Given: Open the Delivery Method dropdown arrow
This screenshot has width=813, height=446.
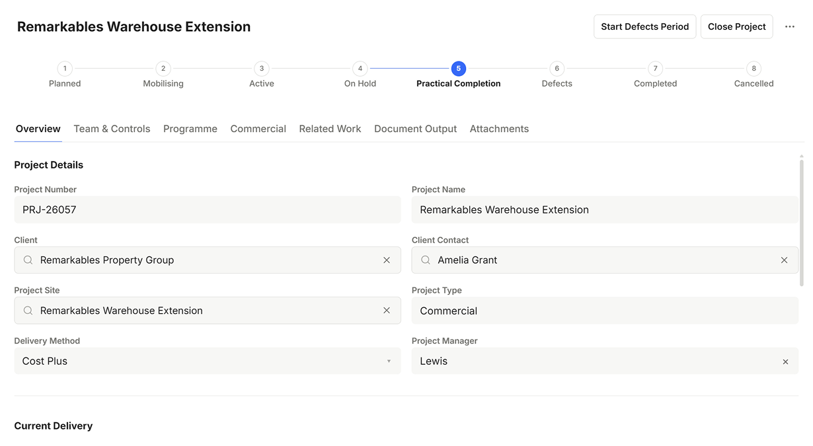Looking at the screenshot, I should 389,361.
